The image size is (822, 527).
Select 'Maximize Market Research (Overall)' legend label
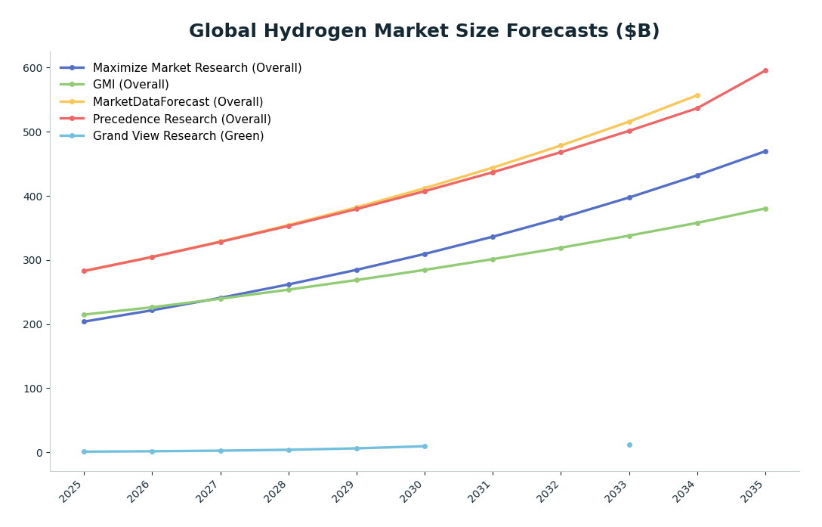(x=197, y=68)
